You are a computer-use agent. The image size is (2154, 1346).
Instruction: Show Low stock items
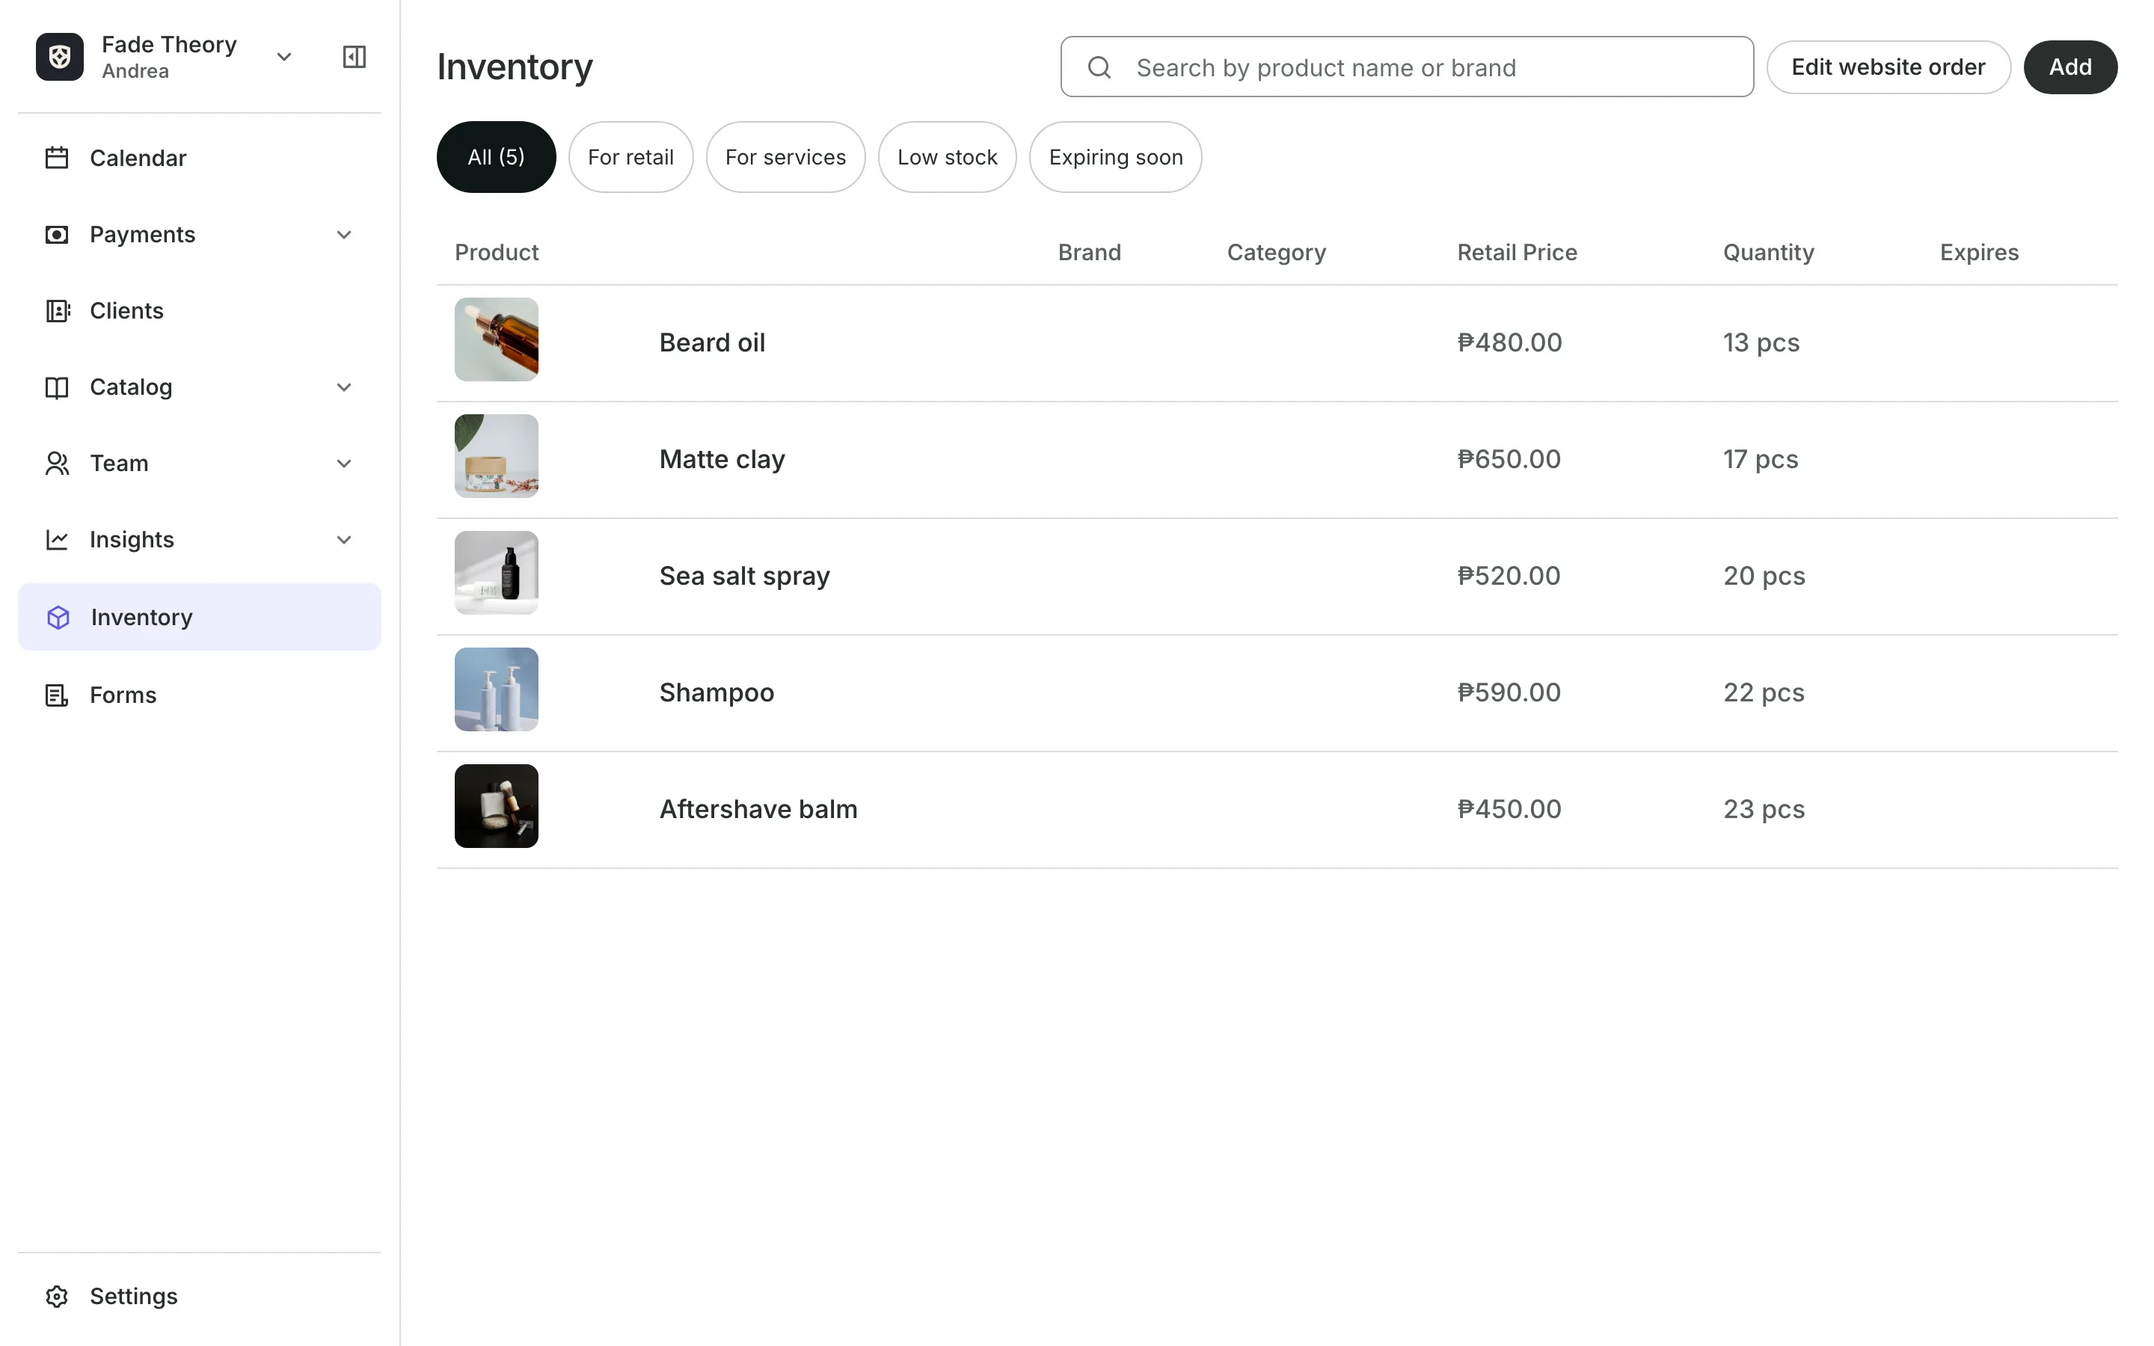point(947,157)
